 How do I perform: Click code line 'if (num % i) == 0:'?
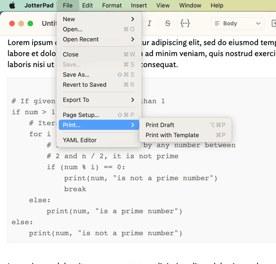86,167
